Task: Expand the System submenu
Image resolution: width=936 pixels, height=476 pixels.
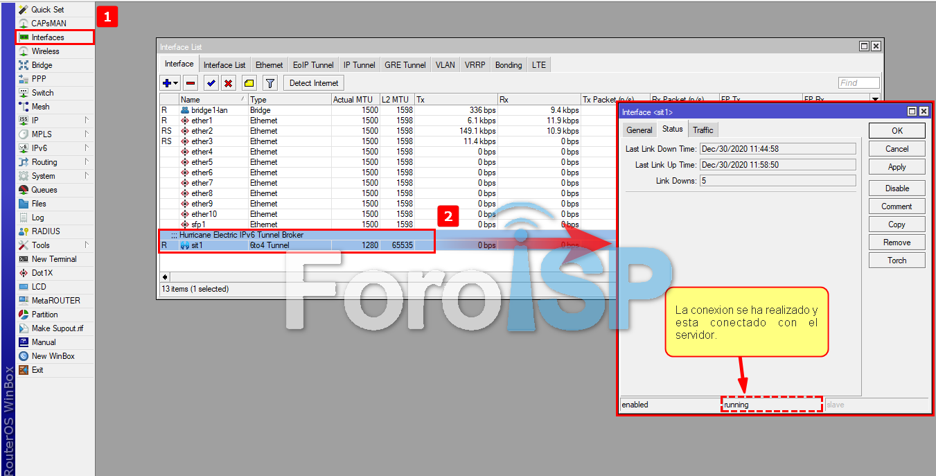Action: pos(43,176)
